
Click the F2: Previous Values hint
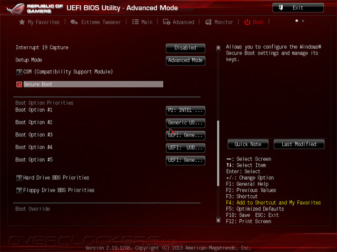pyautogui.click(x=251, y=190)
